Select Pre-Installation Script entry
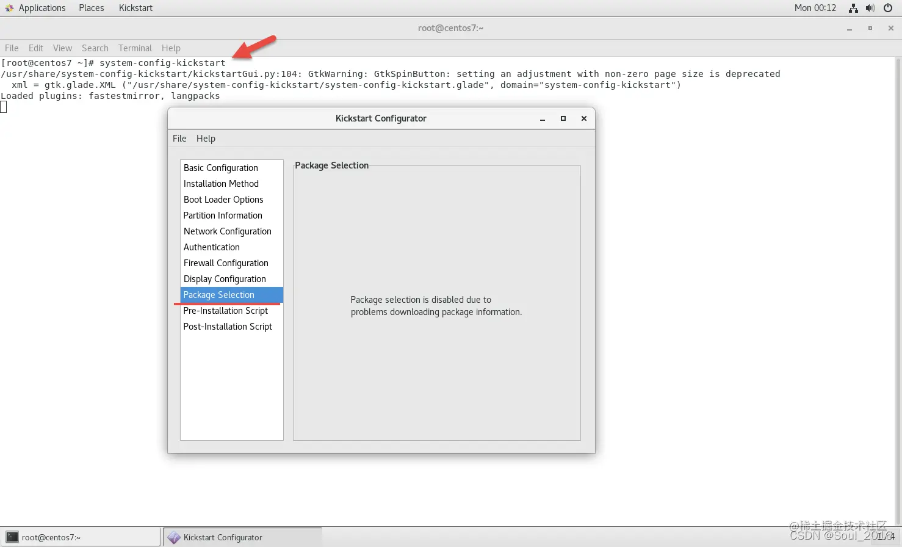Screen dimensions: 902x547 click(x=232, y=311)
